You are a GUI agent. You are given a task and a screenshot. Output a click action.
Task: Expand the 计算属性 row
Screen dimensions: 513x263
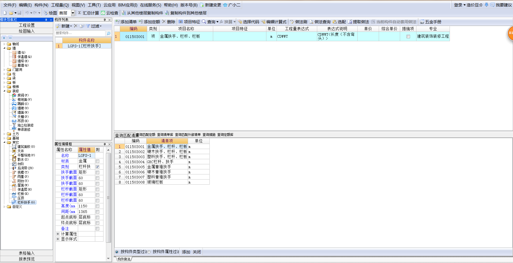(58, 234)
